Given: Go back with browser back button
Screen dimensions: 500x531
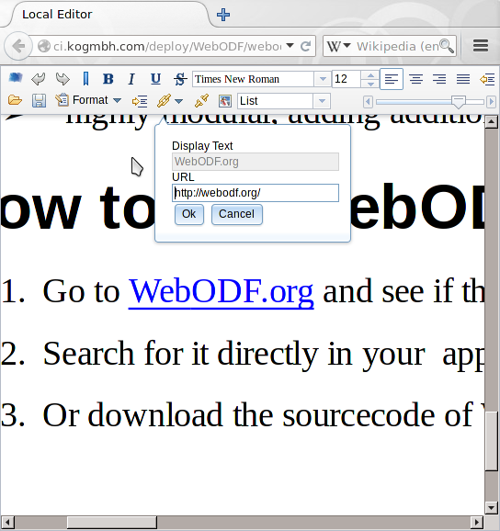Looking at the screenshot, I should pyautogui.click(x=18, y=46).
